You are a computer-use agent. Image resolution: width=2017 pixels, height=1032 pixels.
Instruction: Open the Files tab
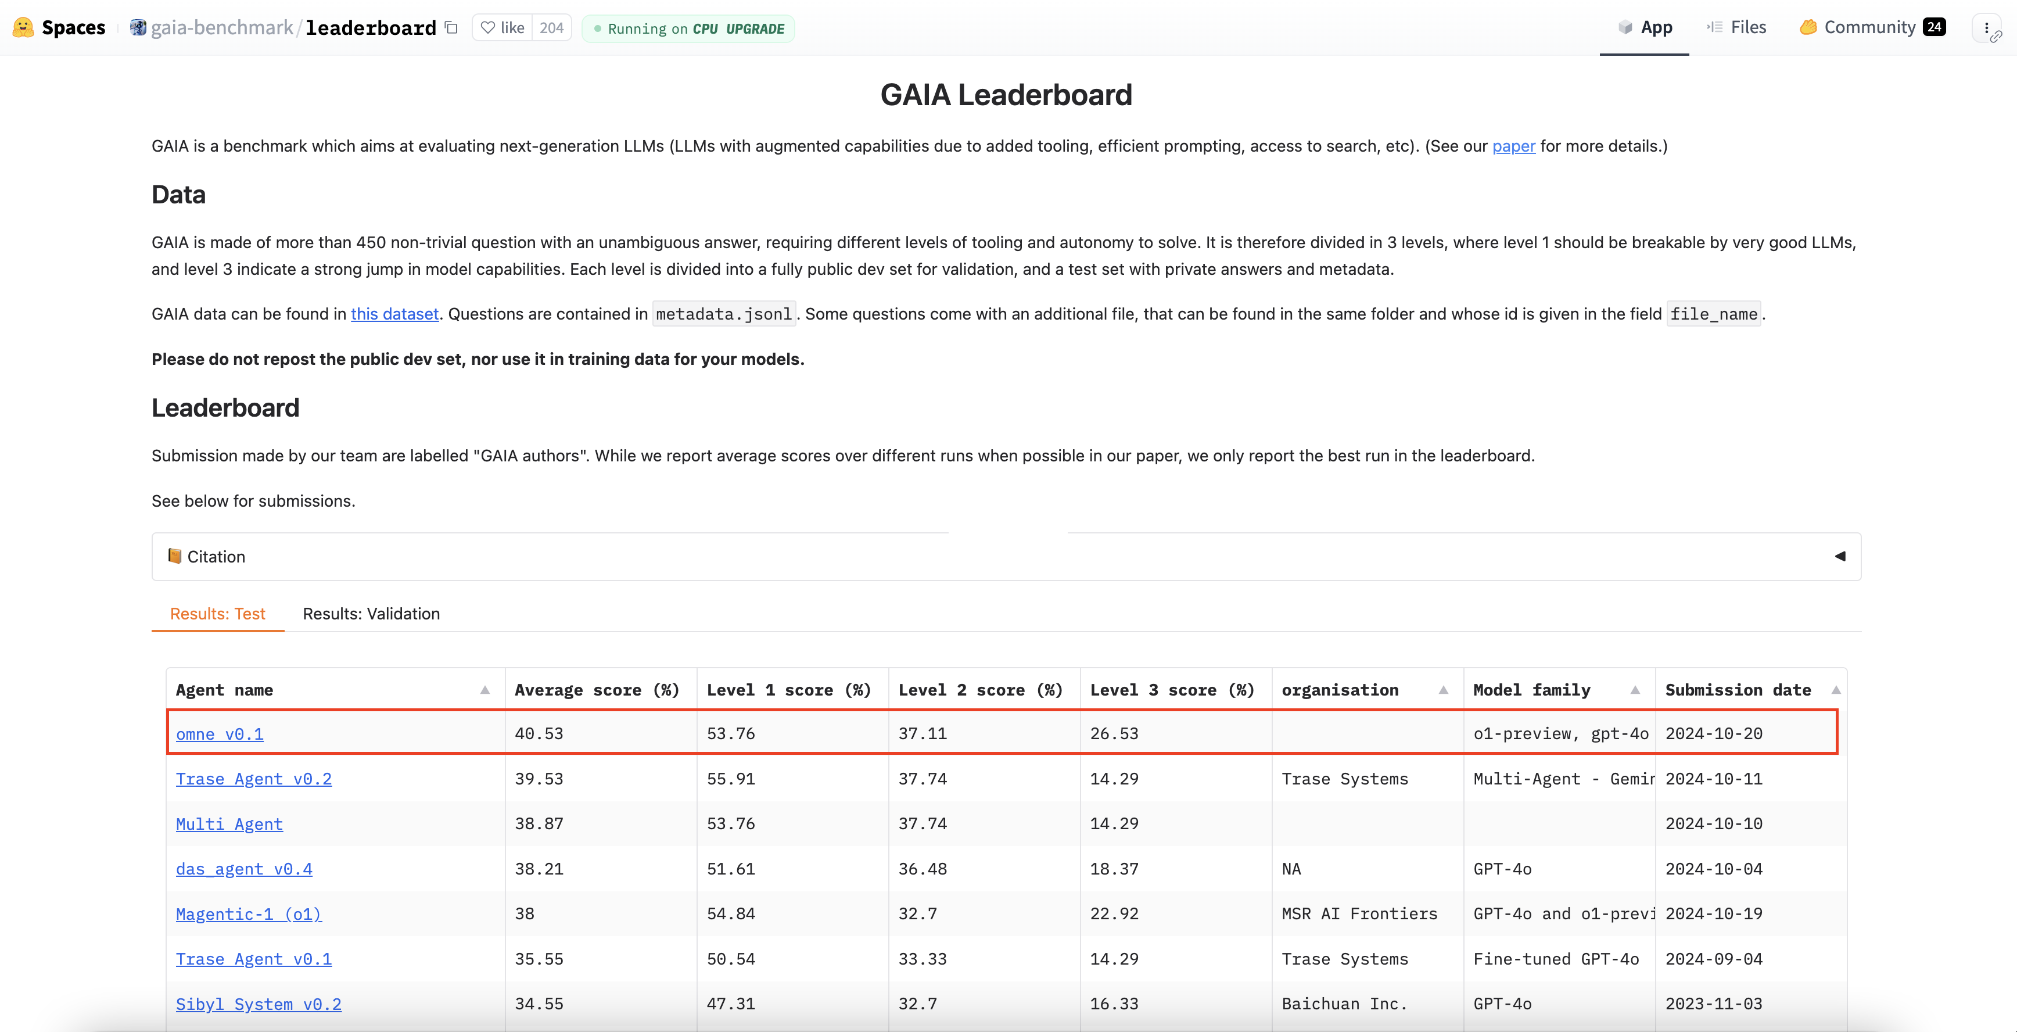pos(1736,27)
